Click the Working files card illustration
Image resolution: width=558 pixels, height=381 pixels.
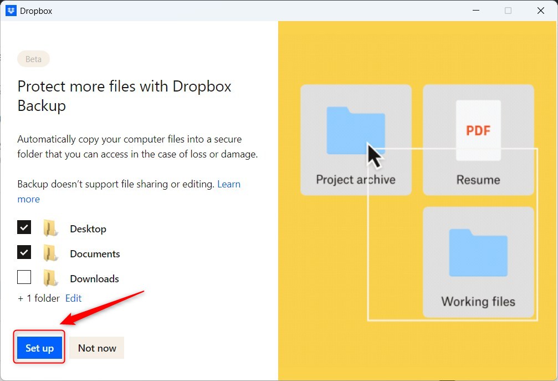tap(478, 262)
